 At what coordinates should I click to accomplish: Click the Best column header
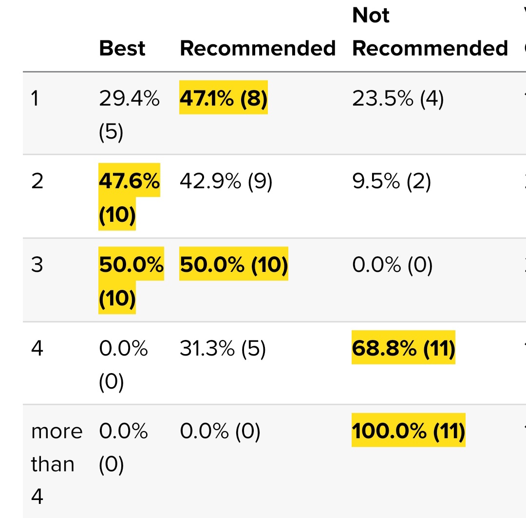click(x=122, y=48)
